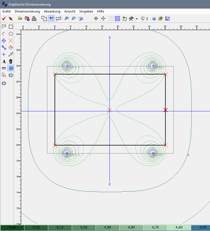Choose the orange X marker tool
The width and height of the screenshot is (210, 231).
pos(11,41)
